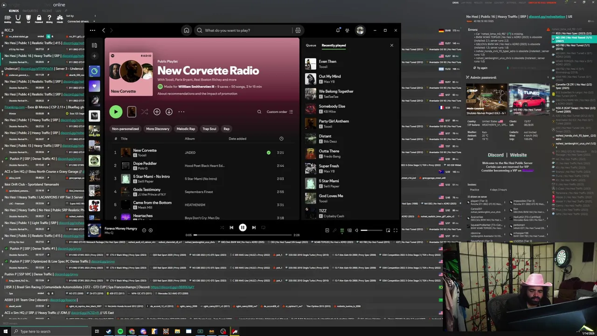Add Foreva Money Hungry to Liked Songs
The width and height of the screenshot is (597, 336).
tap(150, 230)
